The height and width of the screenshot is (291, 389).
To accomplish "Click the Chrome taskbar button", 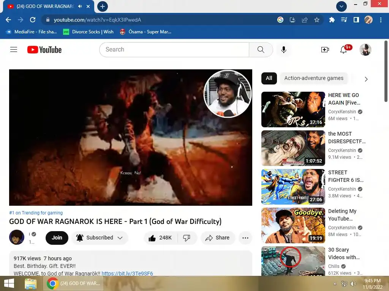I will [x=73, y=283].
